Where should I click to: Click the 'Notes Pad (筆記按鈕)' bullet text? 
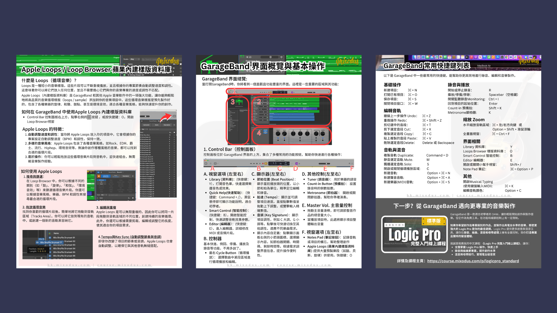(x=324, y=237)
